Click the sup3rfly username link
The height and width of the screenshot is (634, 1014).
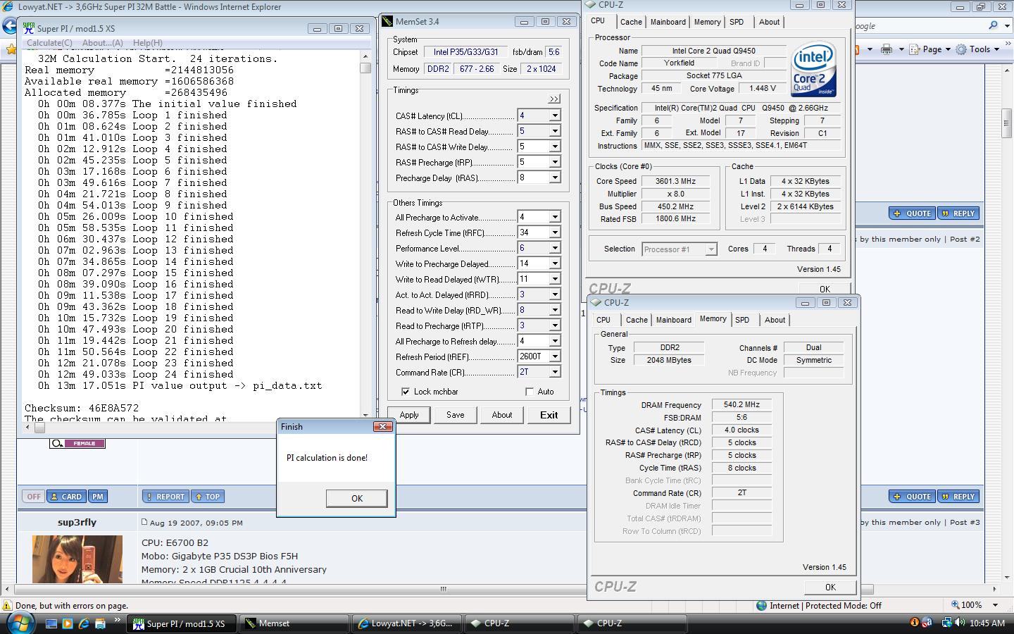[77, 522]
